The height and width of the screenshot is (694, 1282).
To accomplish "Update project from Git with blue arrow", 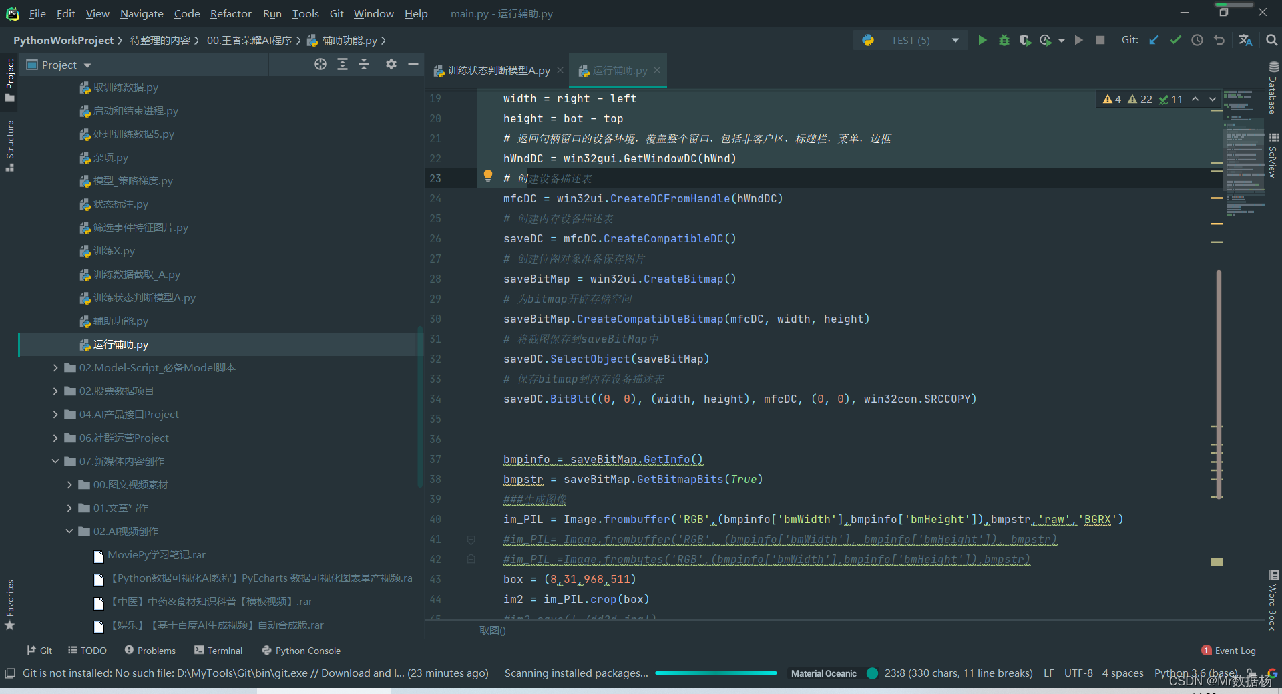I will 1154,40.
